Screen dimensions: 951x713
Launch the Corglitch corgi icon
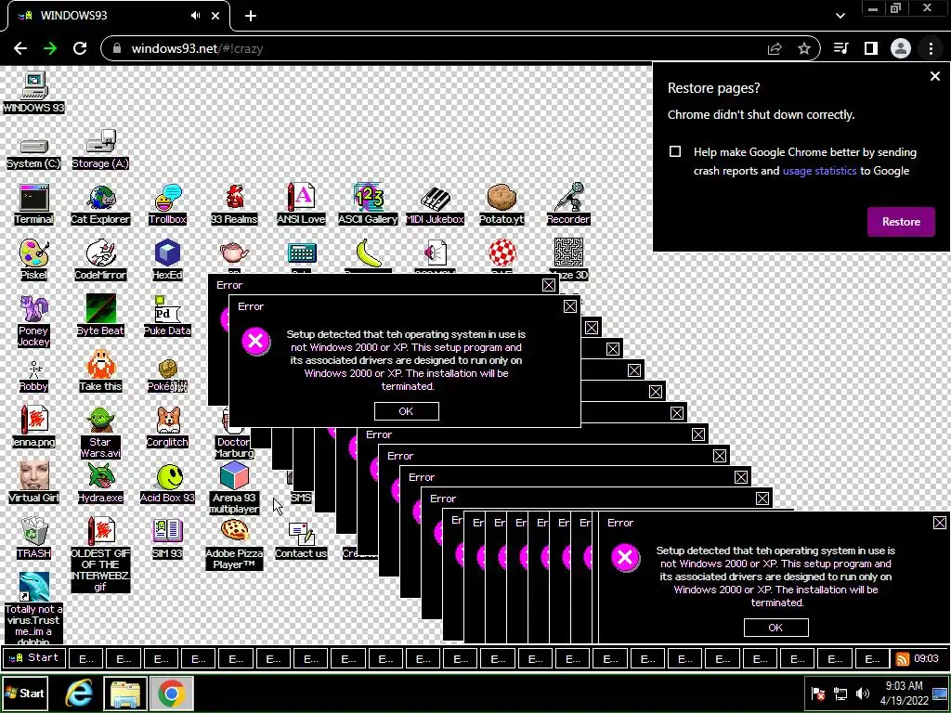tap(167, 427)
